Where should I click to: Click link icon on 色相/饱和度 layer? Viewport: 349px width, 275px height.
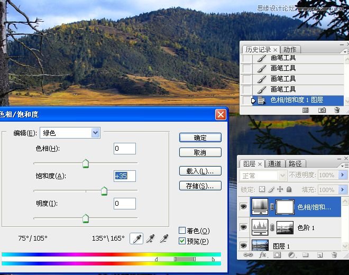point(272,207)
